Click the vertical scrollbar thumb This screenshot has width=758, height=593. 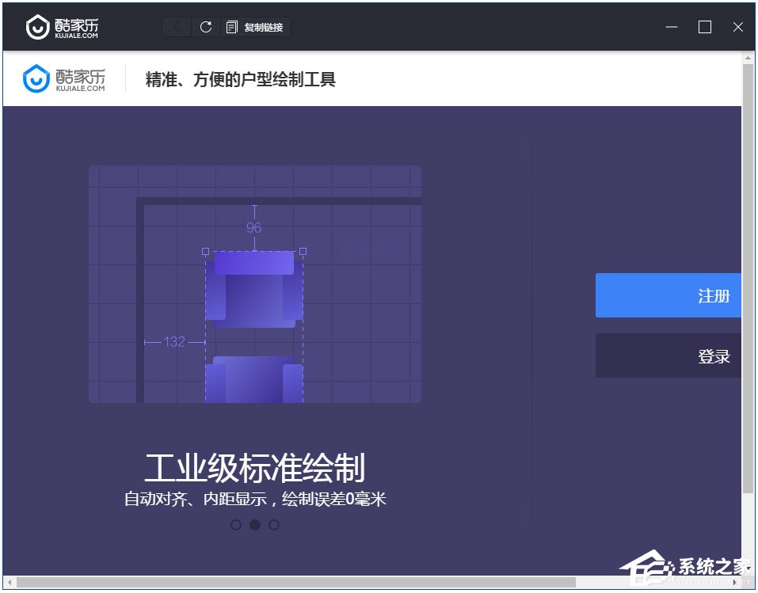coord(748,277)
